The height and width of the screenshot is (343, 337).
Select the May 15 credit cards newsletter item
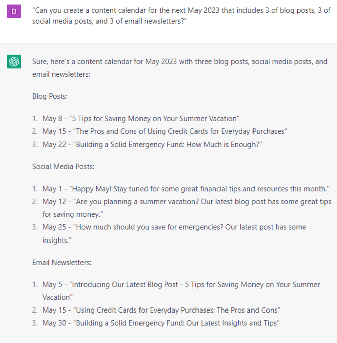161,310
